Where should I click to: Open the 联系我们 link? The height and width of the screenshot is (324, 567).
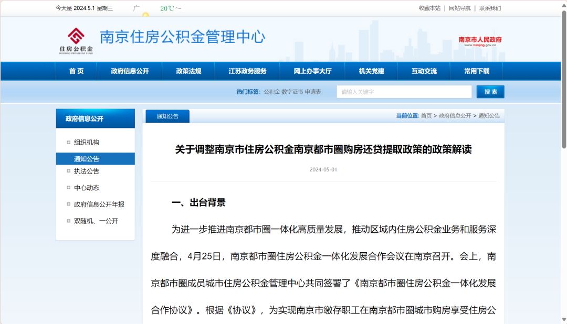click(x=490, y=8)
